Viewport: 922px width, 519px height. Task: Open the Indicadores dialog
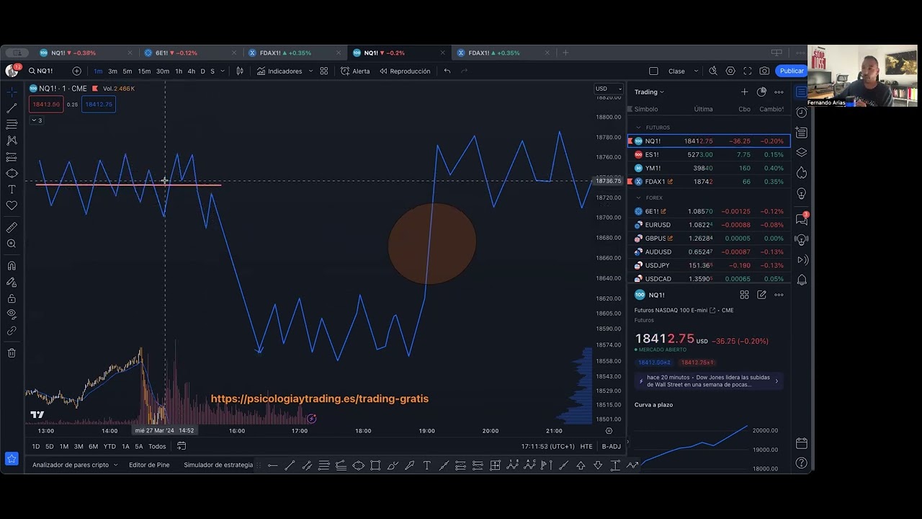pos(279,71)
